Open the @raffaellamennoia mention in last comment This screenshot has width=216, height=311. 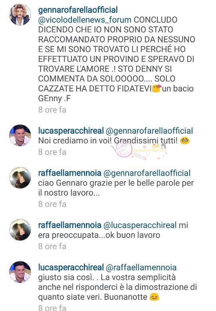[141, 267]
